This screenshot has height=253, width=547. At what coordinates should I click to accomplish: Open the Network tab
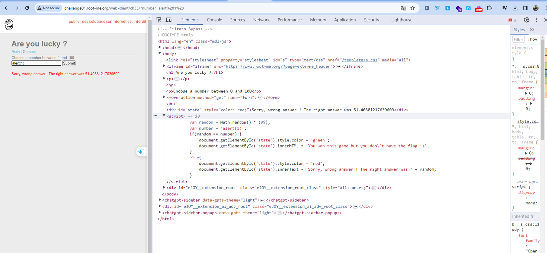pos(261,20)
